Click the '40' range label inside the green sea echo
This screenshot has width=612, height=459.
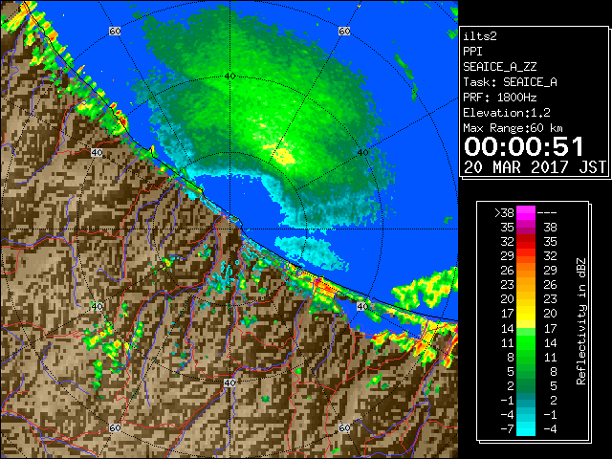pyautogui.click(x=230, y=76)
